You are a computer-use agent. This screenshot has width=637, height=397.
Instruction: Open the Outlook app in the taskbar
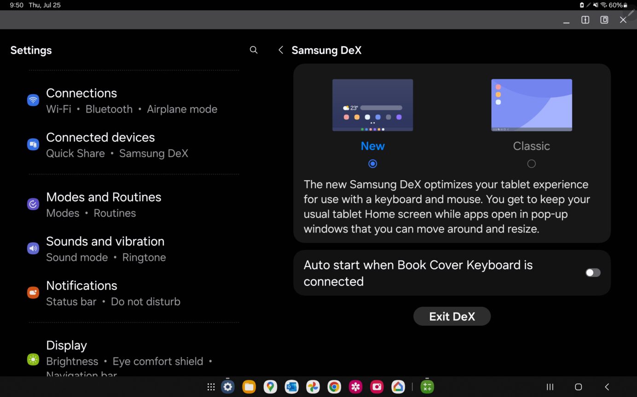(x=291, y=387)
